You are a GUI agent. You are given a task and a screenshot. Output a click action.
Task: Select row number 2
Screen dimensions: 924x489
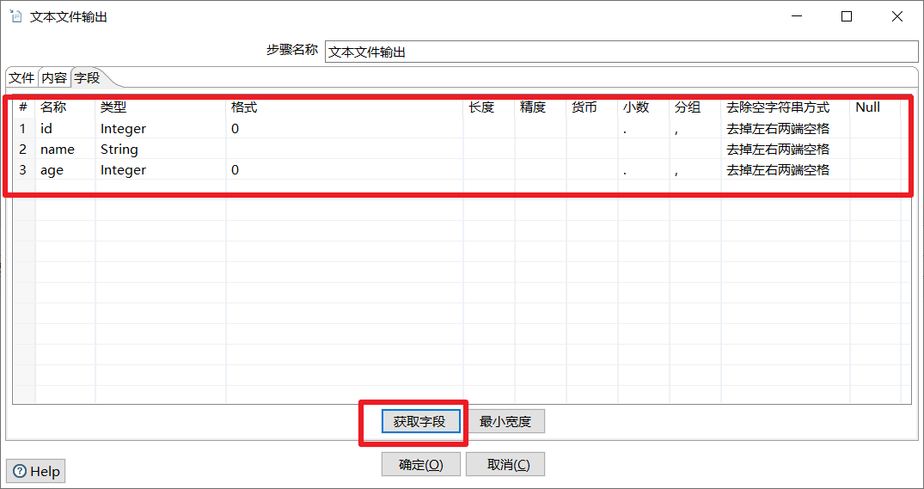pyautogui.click(x=23, y=149)
